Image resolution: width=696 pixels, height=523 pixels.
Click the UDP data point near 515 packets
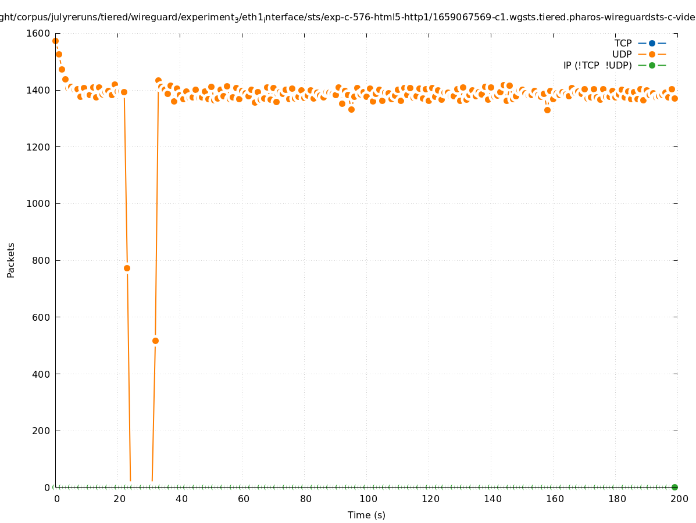(155, 341)
